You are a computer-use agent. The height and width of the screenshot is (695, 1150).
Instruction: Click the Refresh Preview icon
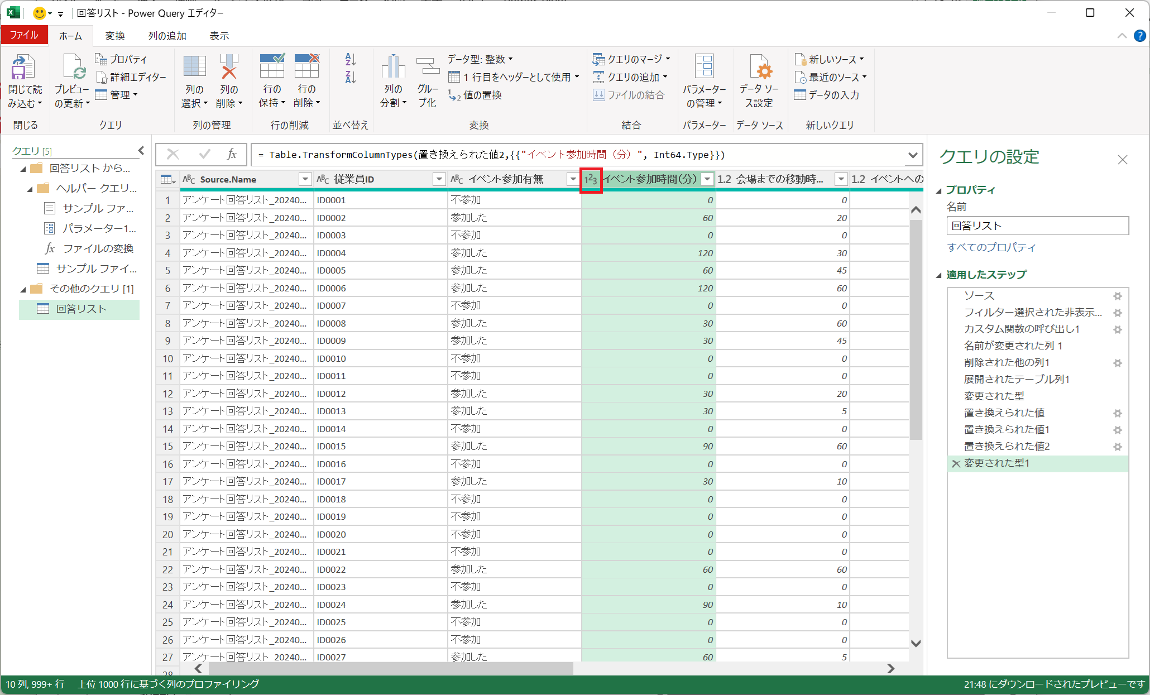pyautogui.click(x=73, y=68)
